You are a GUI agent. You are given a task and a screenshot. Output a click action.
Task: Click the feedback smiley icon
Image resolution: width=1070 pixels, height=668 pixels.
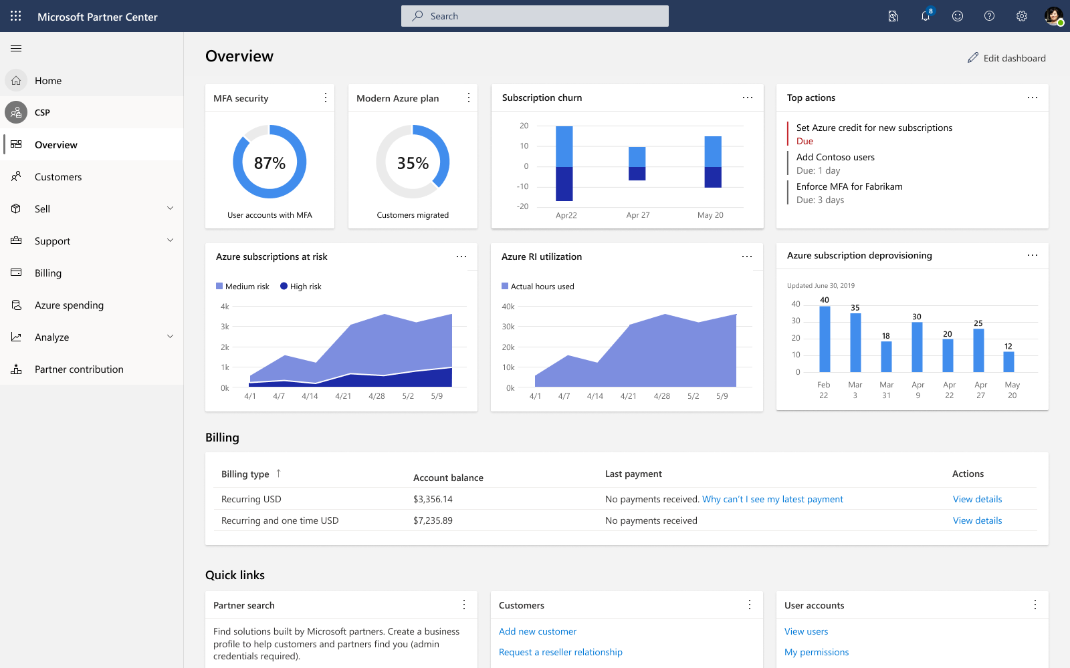958,16
